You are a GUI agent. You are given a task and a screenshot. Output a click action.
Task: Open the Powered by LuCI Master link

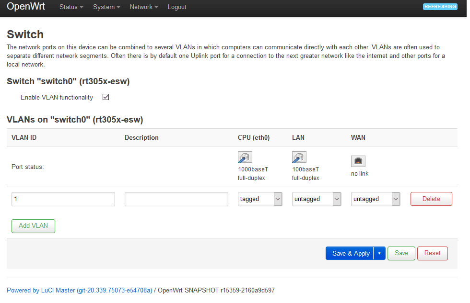click(x=80, y=291)
